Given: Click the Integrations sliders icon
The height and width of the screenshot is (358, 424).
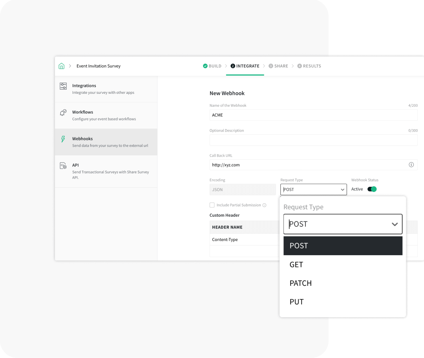Looking at the screenshot, I should tap(63, 86).
